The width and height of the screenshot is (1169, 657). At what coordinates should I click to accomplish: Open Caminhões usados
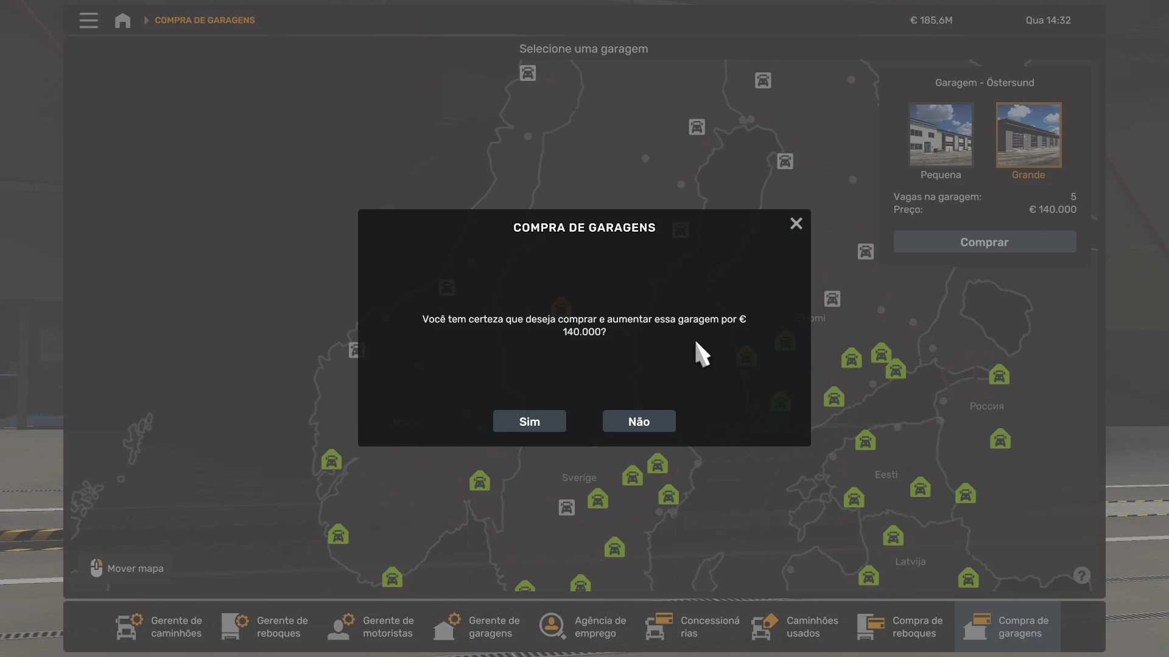(x=795, y=627)
